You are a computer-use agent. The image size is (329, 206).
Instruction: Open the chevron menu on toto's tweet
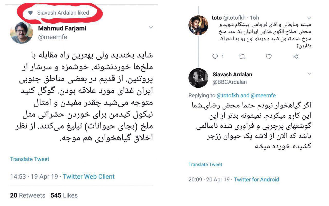point(309,18)
